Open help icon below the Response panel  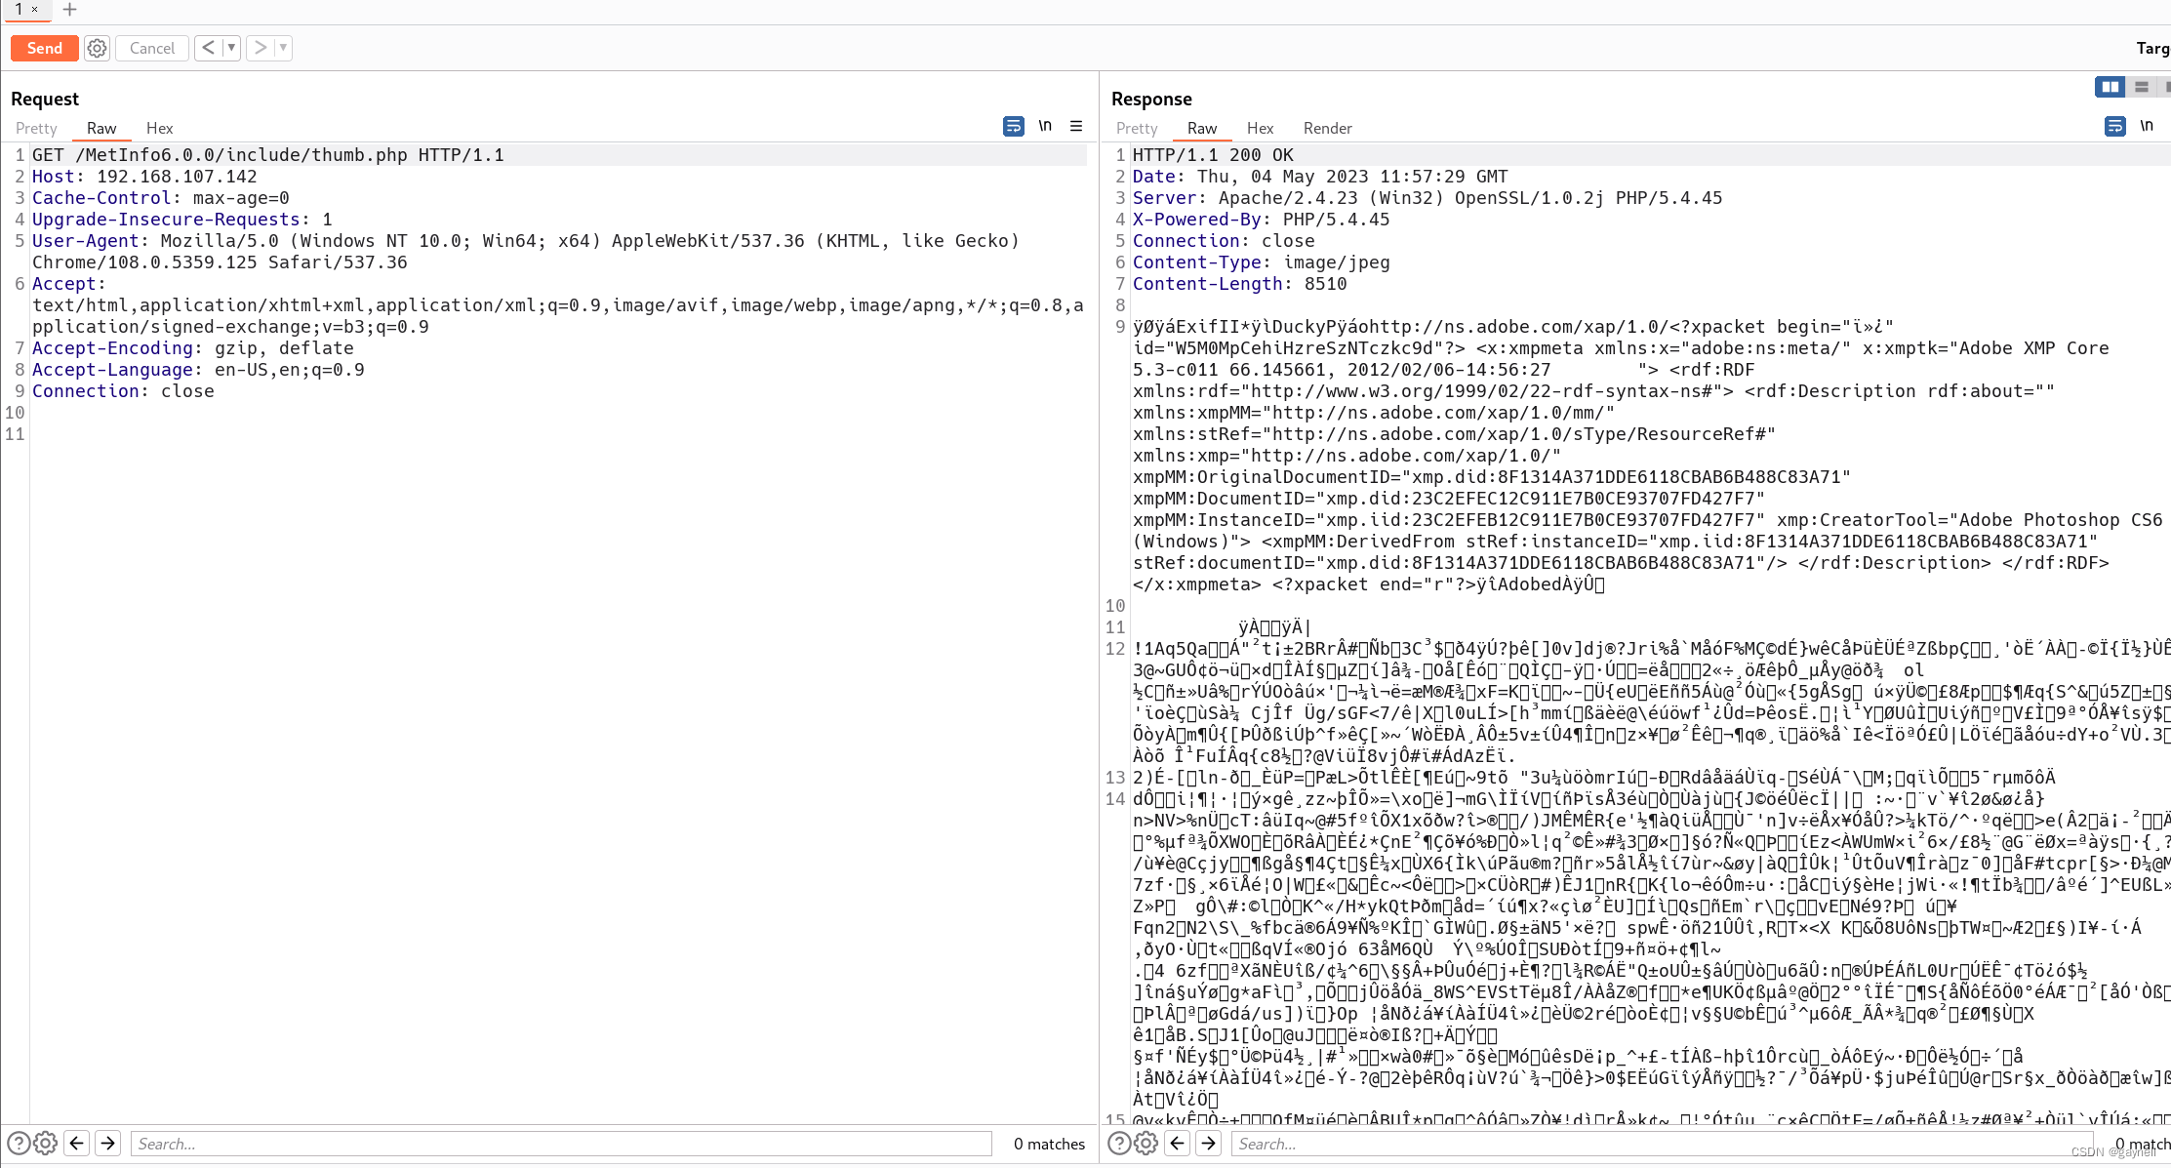pyautogui.click(x=1119, y=1144)
